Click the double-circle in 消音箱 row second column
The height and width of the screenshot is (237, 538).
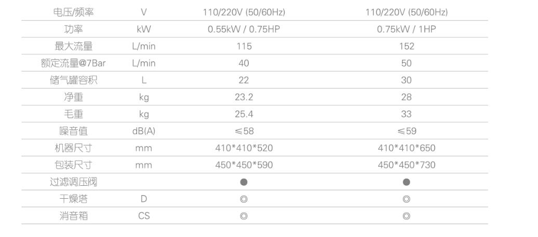click(406, 216)
